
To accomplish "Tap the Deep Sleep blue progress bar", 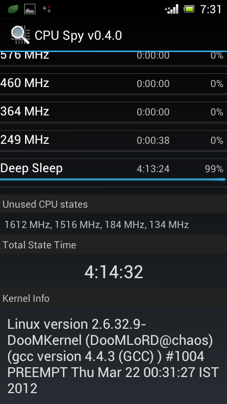I will click(x=113, y=179).
